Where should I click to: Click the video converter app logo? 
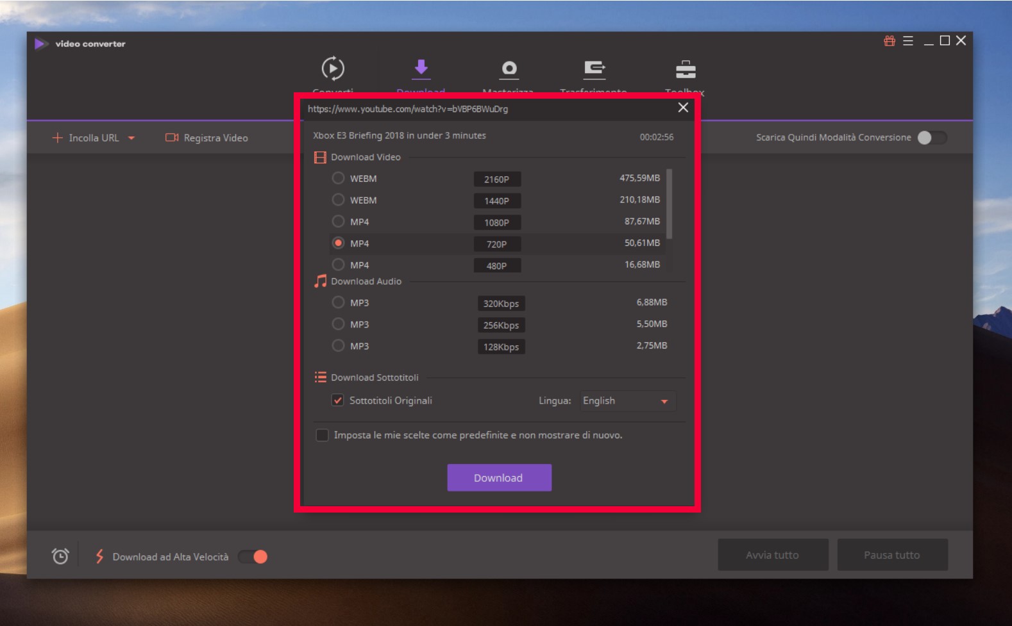coord(41,44)
